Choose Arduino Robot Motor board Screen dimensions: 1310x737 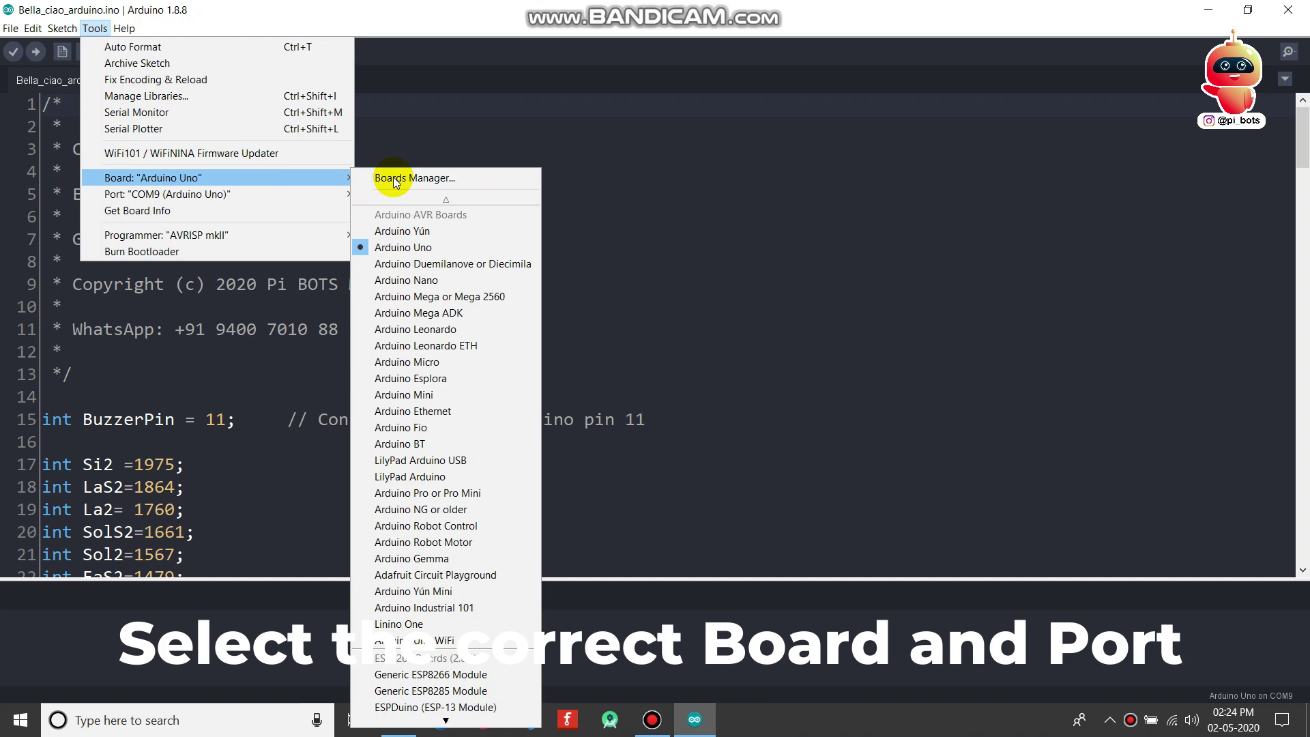446,543
